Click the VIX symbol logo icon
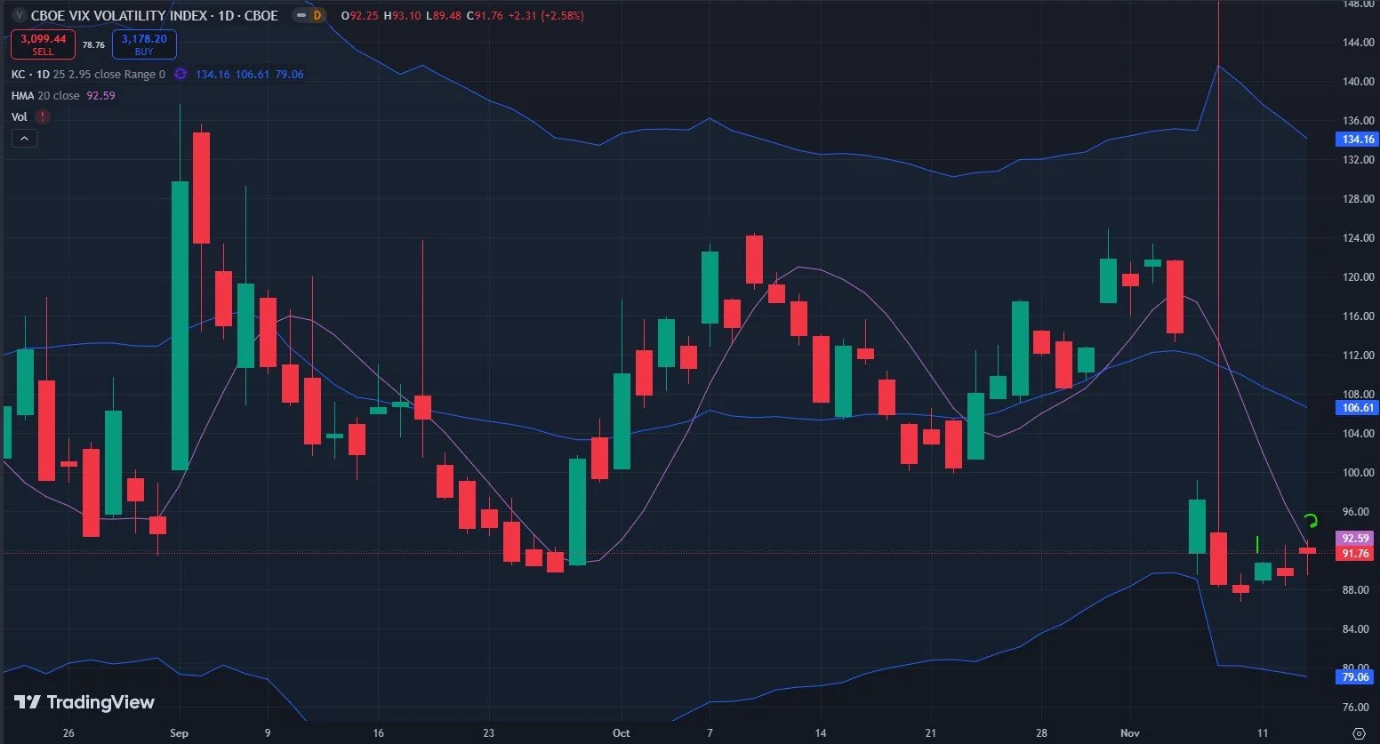Viewport: 1380px width, 744px height. (x=19, y=15)
